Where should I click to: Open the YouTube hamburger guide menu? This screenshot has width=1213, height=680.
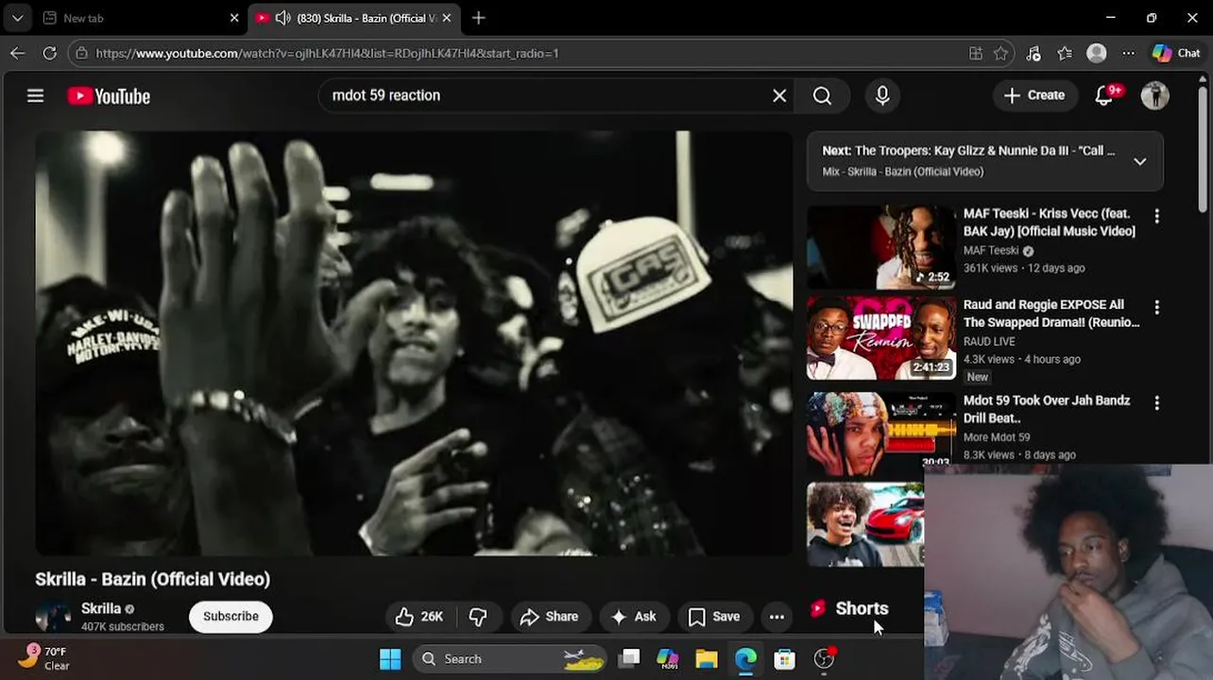coord(35,95)
